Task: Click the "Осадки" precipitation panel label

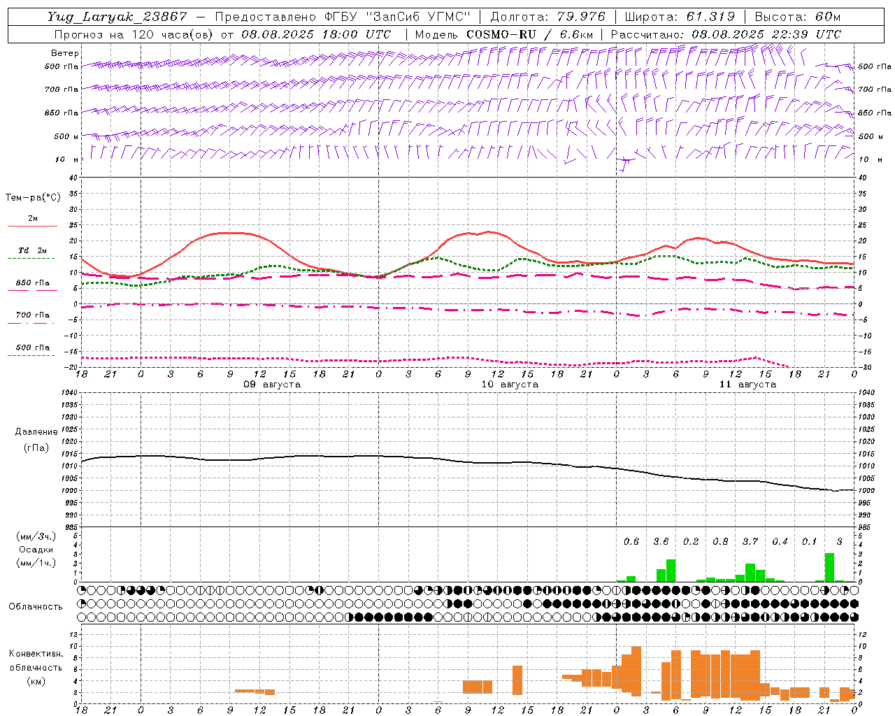Action: pos(36,550)
